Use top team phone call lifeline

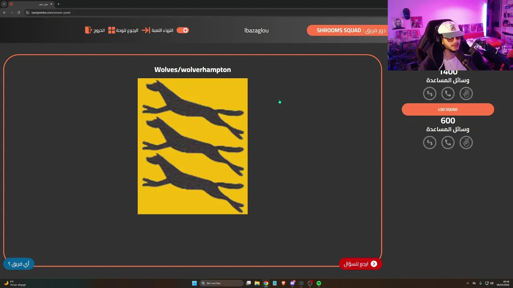(x=448, y=94)
